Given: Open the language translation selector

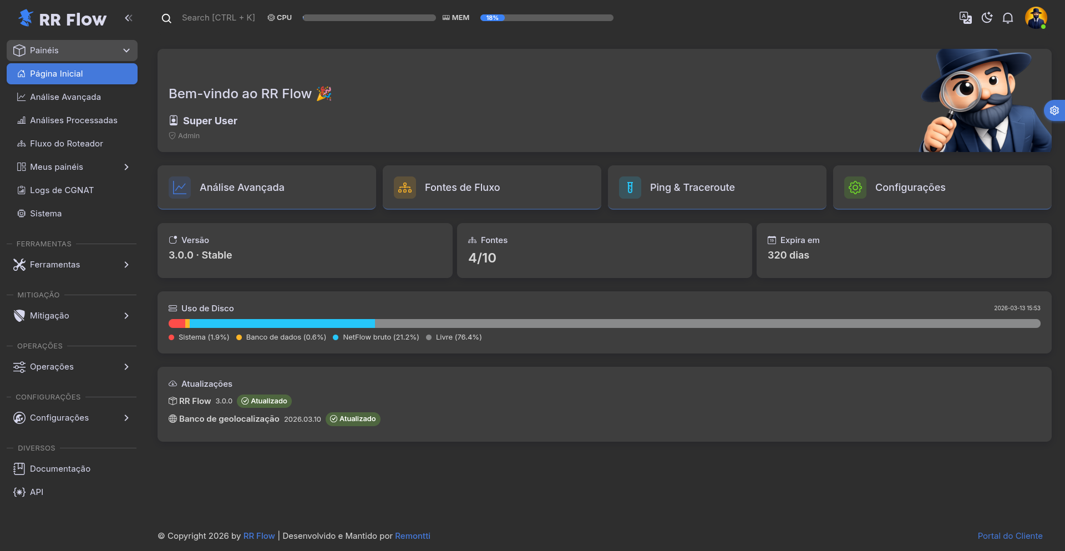Looking at the screenshot, I should [965, 18].
